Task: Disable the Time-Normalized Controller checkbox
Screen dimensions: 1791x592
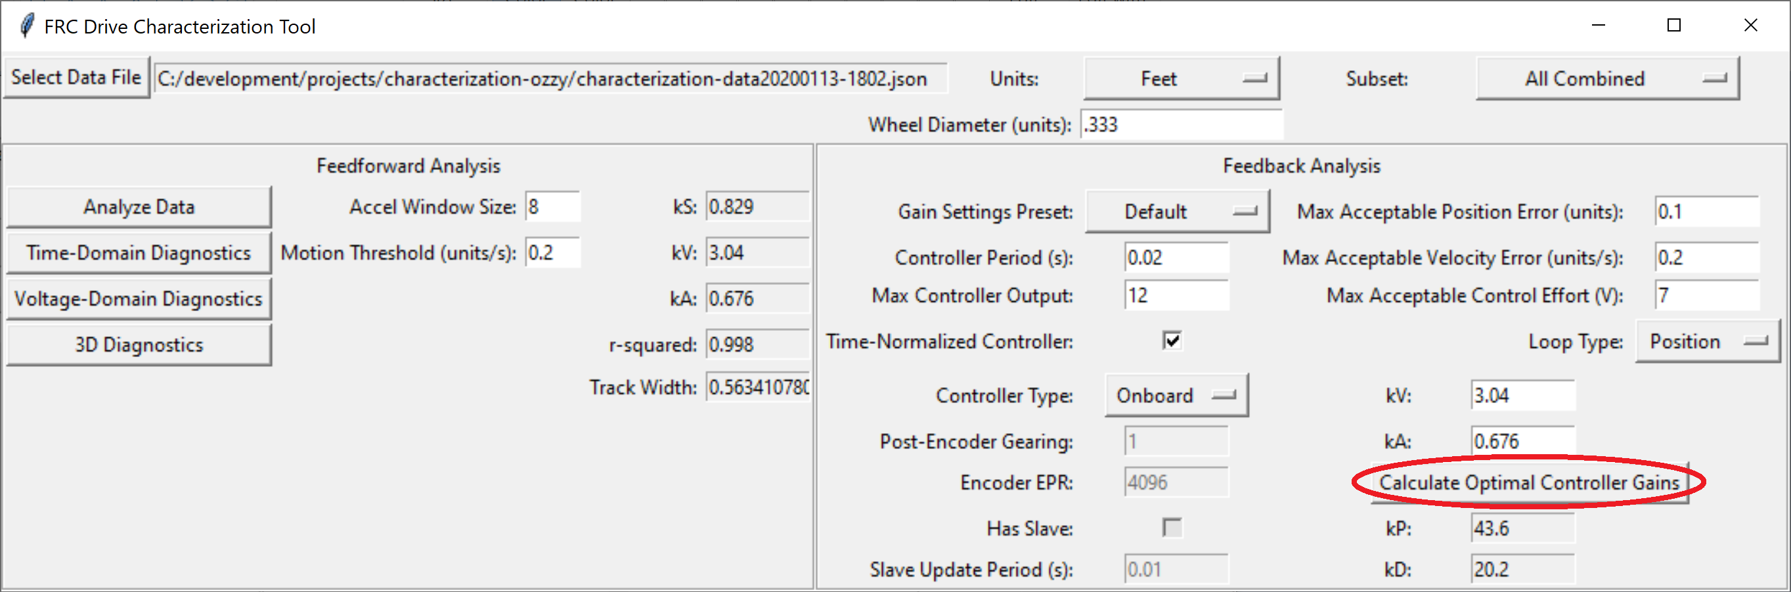Action: tap(1172, 341)
